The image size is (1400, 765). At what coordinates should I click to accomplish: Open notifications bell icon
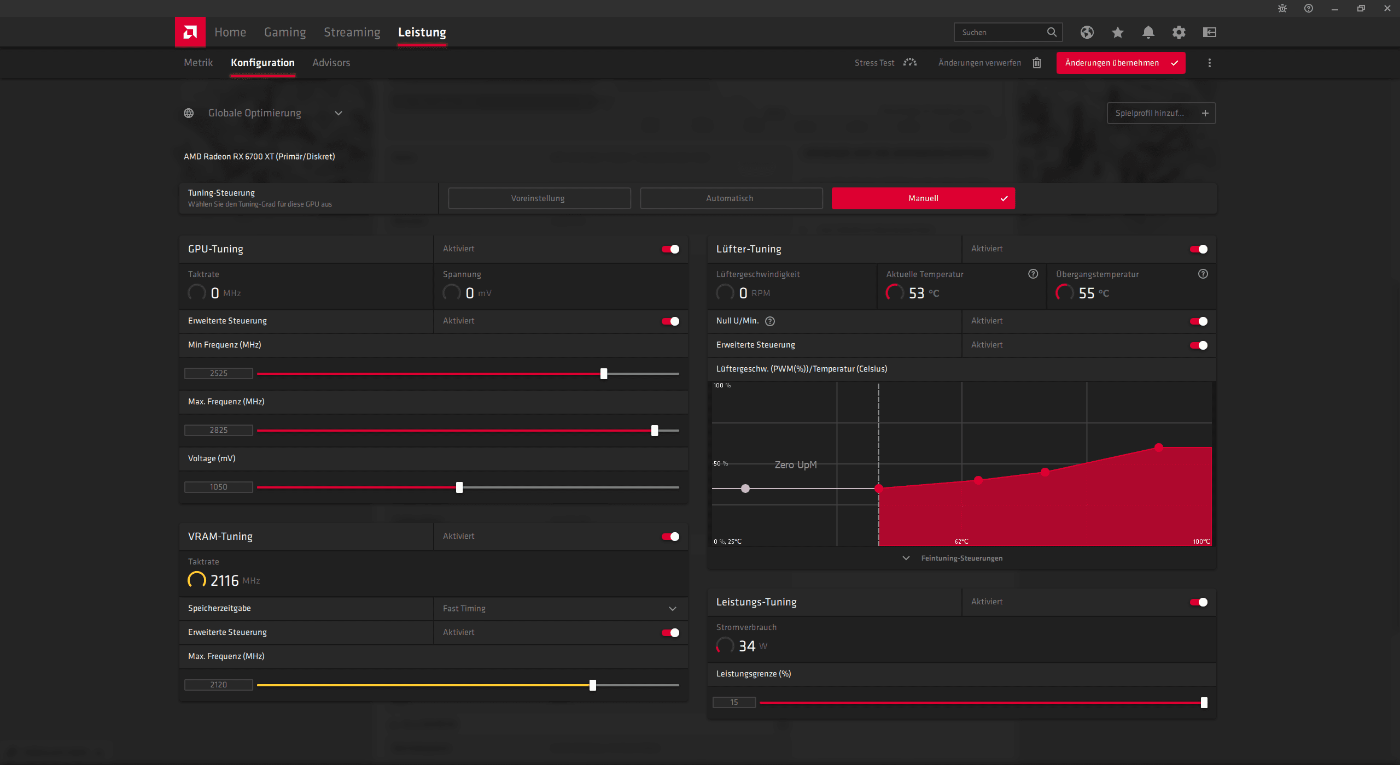pyautogui.click(x=1148, y=32)
